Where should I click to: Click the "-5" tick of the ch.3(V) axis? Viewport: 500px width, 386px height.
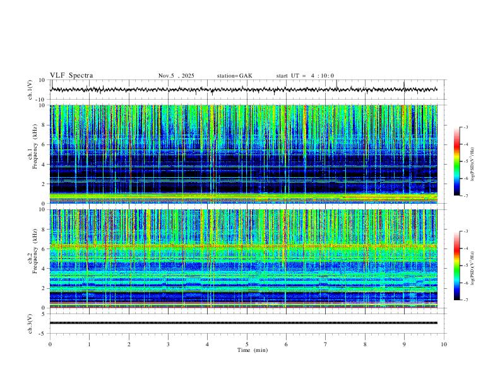pos(43,334)
